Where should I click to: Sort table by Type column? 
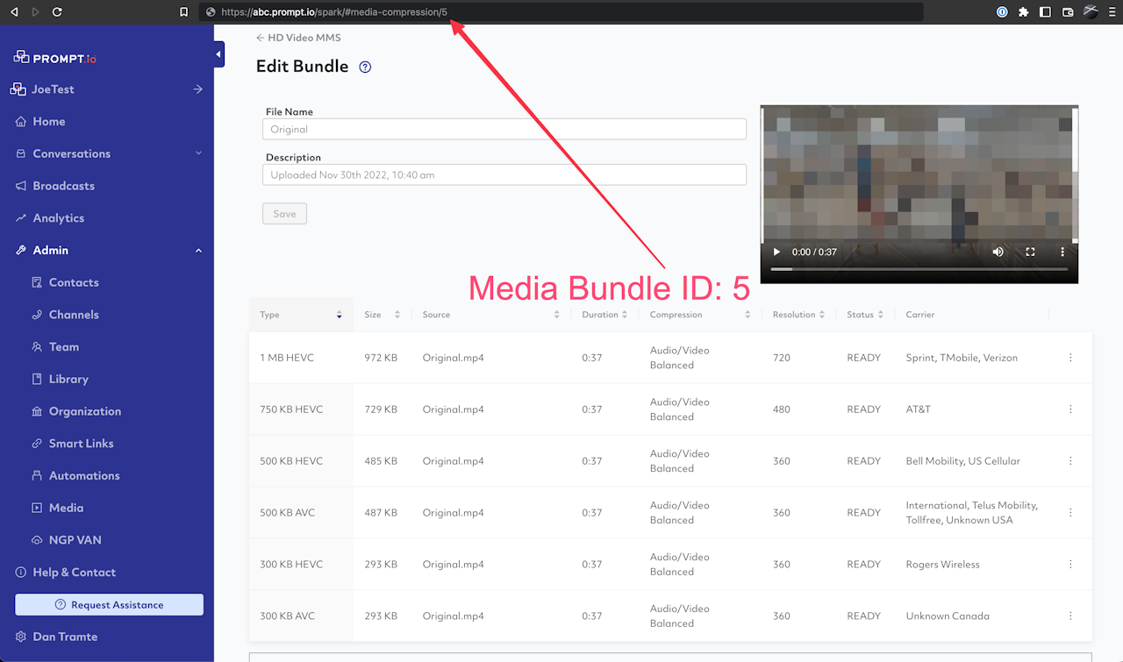click(x=339, y=315)
